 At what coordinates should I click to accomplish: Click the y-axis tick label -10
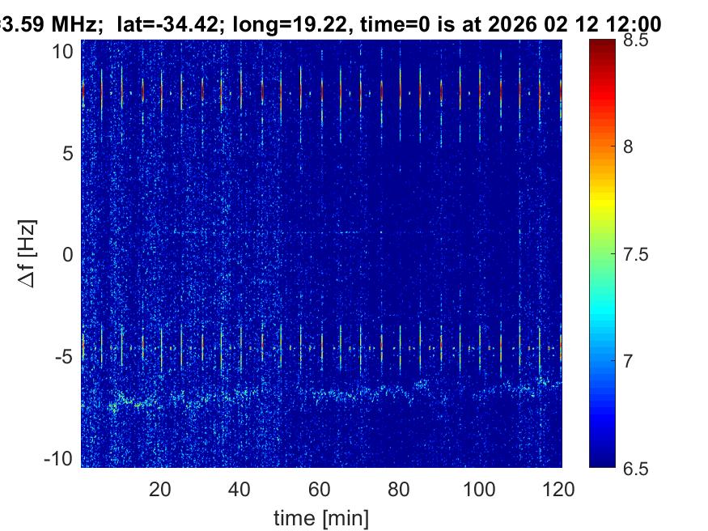(61, 457)
